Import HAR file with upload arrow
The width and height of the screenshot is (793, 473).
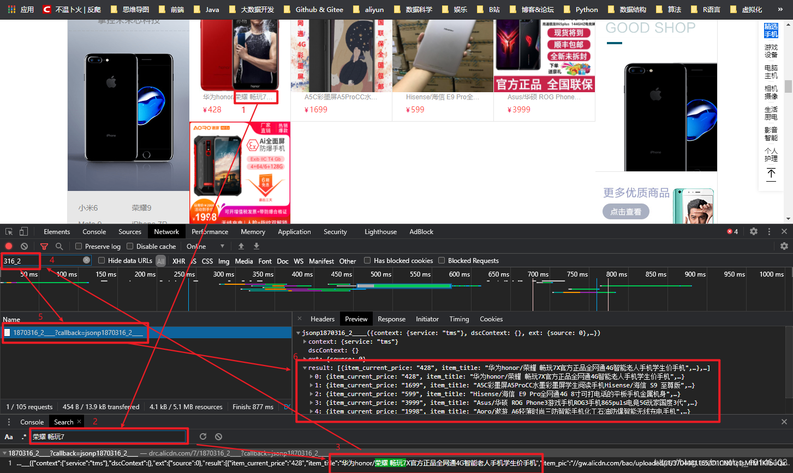pos(241,246)
